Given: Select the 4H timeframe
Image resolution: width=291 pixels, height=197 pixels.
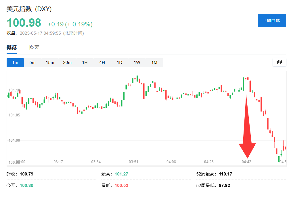Looking at the screenshot, I should 102,63.
